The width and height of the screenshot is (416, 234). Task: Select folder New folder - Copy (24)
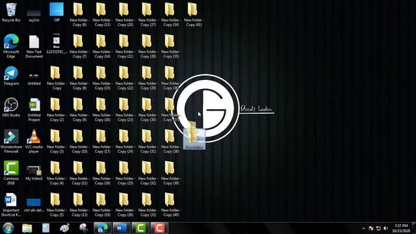(x=125, y=141)
